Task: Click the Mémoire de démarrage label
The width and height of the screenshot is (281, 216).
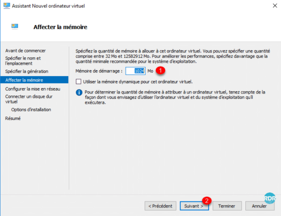Action: coord(99,71)
